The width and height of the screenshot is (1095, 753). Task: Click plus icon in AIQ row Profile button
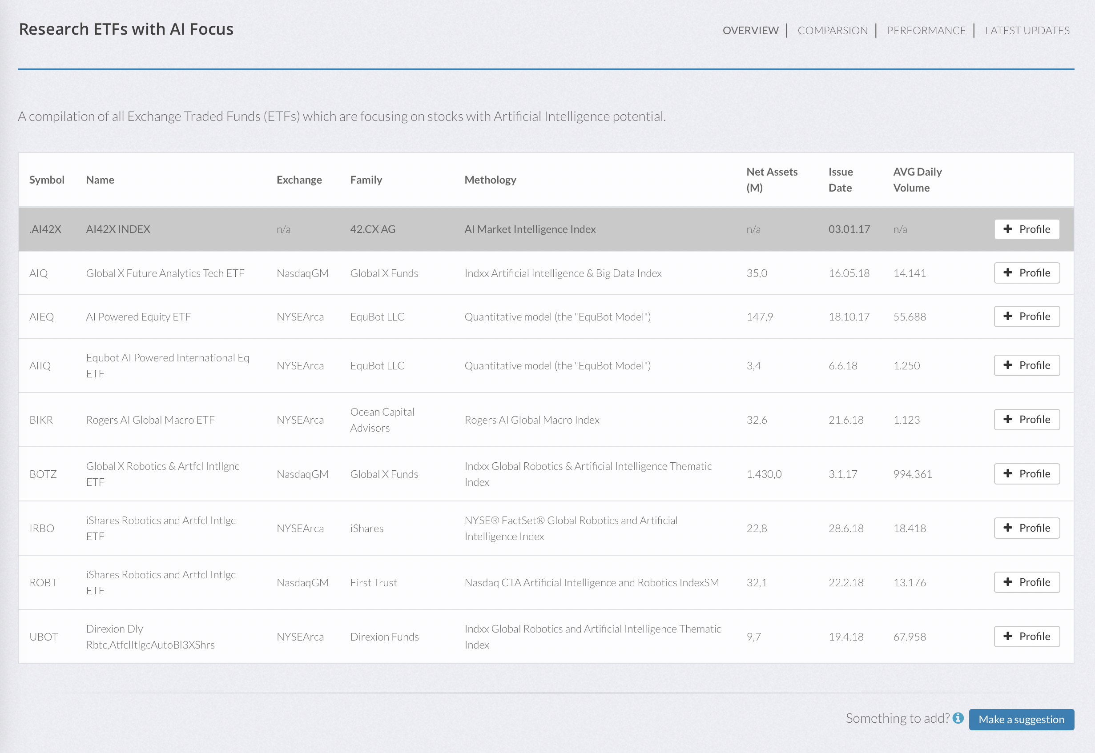tap(1008, 272)
